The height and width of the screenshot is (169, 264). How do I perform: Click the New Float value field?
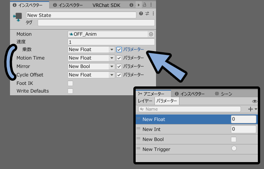244,119
